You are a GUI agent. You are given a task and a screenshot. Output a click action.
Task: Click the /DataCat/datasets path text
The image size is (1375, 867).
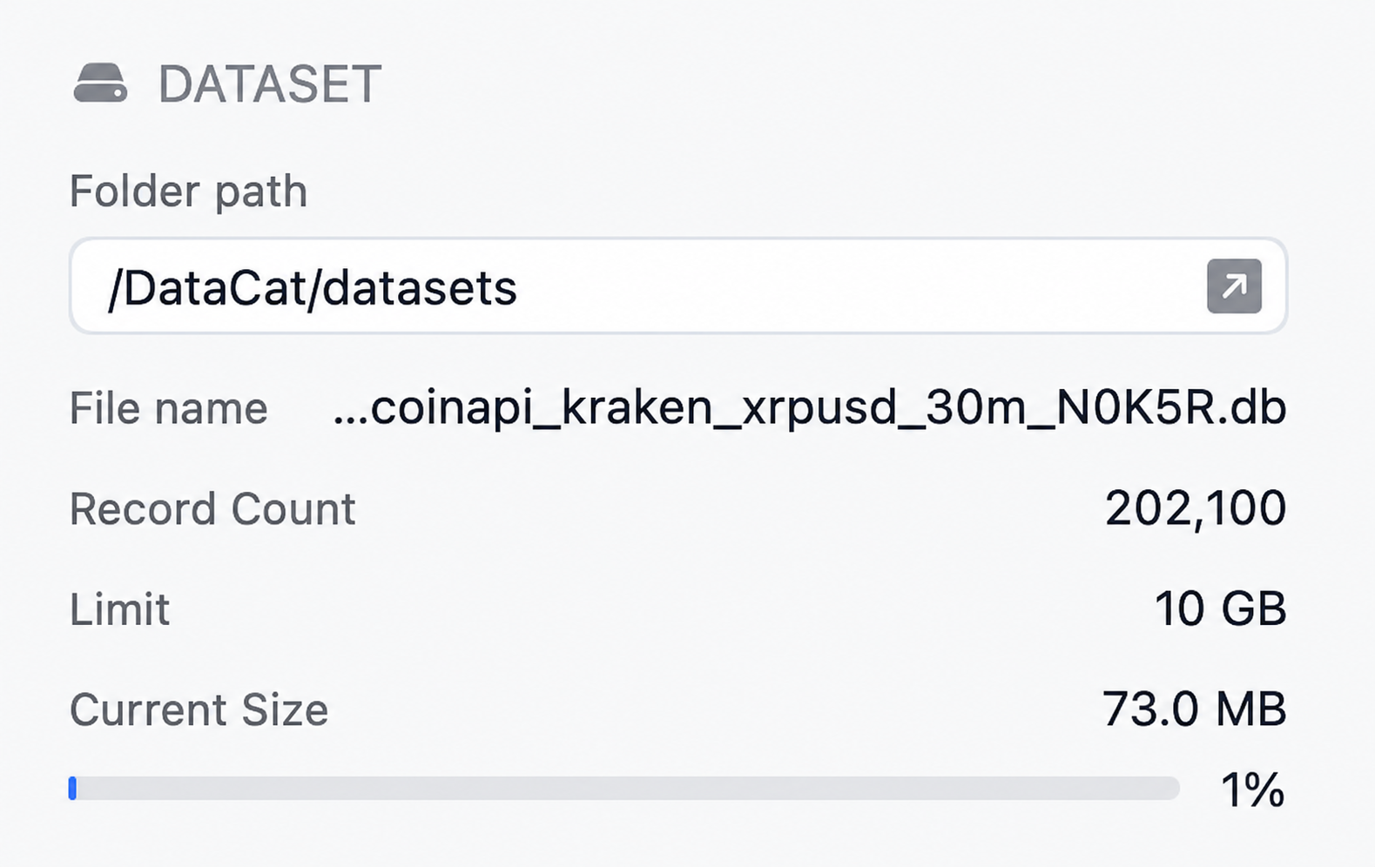point(313,288)
